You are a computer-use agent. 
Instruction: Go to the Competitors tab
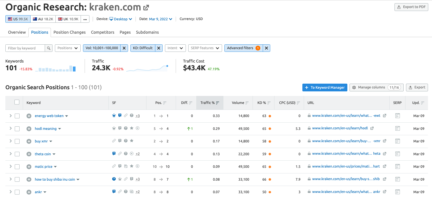click(103, 32)
